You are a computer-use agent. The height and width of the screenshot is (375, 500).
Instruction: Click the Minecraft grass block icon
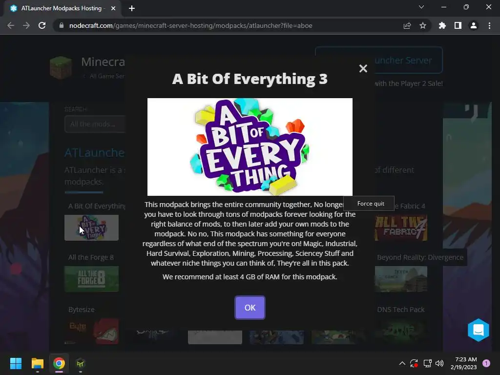click(x=61, y=67)
